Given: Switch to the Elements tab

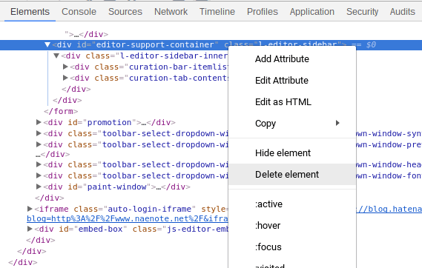Looking at the screenshot, I should pos(30,12).
